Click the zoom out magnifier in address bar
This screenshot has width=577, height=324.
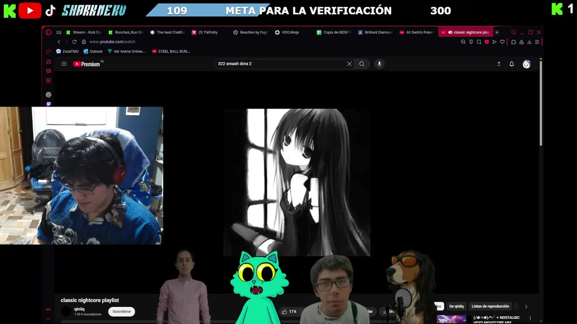coord(463,42)
